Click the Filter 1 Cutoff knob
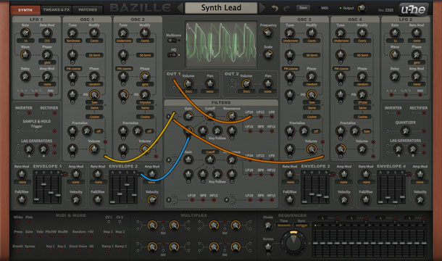Viewport: 442px width, 261px height. [209, 116]
